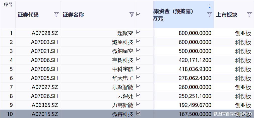Open filter for 证券名称 column

pyautogui.click(x=132, y=14)
